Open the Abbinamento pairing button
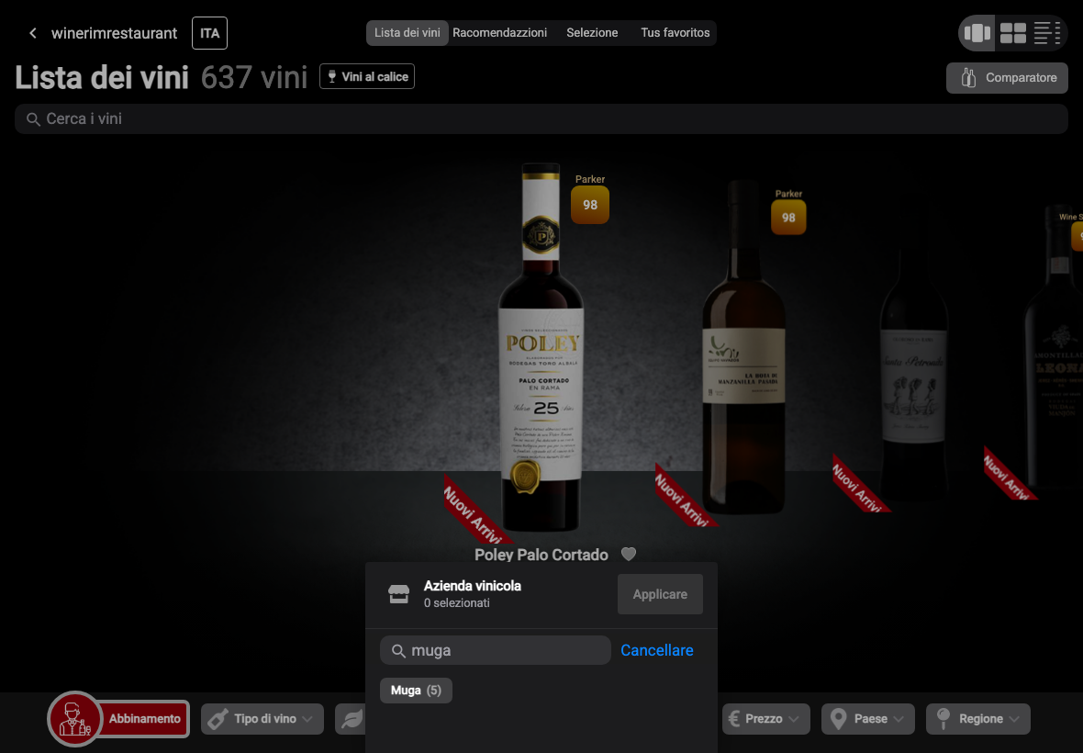The width and height of the screenshot is (1083, 753). (144, 718)
